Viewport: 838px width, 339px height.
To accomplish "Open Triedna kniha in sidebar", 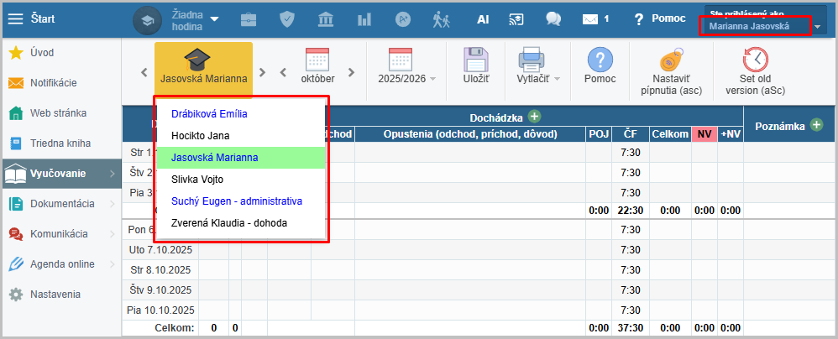I will [59, 143].
